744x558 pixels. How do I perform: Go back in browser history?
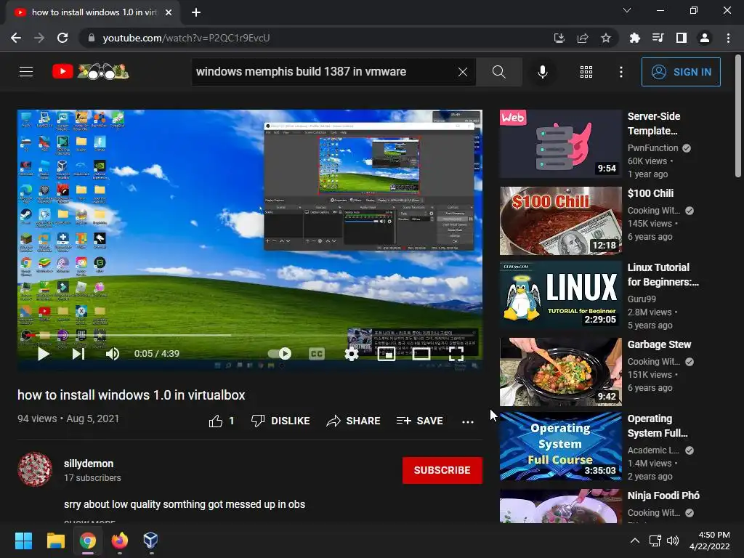click(x=16, y=38)
